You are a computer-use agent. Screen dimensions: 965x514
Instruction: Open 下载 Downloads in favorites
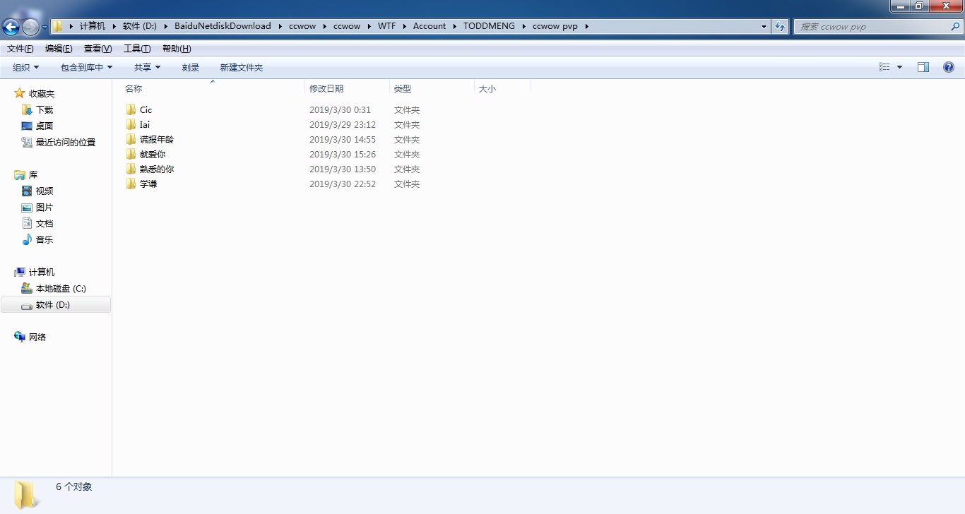(x=45, y=110)
